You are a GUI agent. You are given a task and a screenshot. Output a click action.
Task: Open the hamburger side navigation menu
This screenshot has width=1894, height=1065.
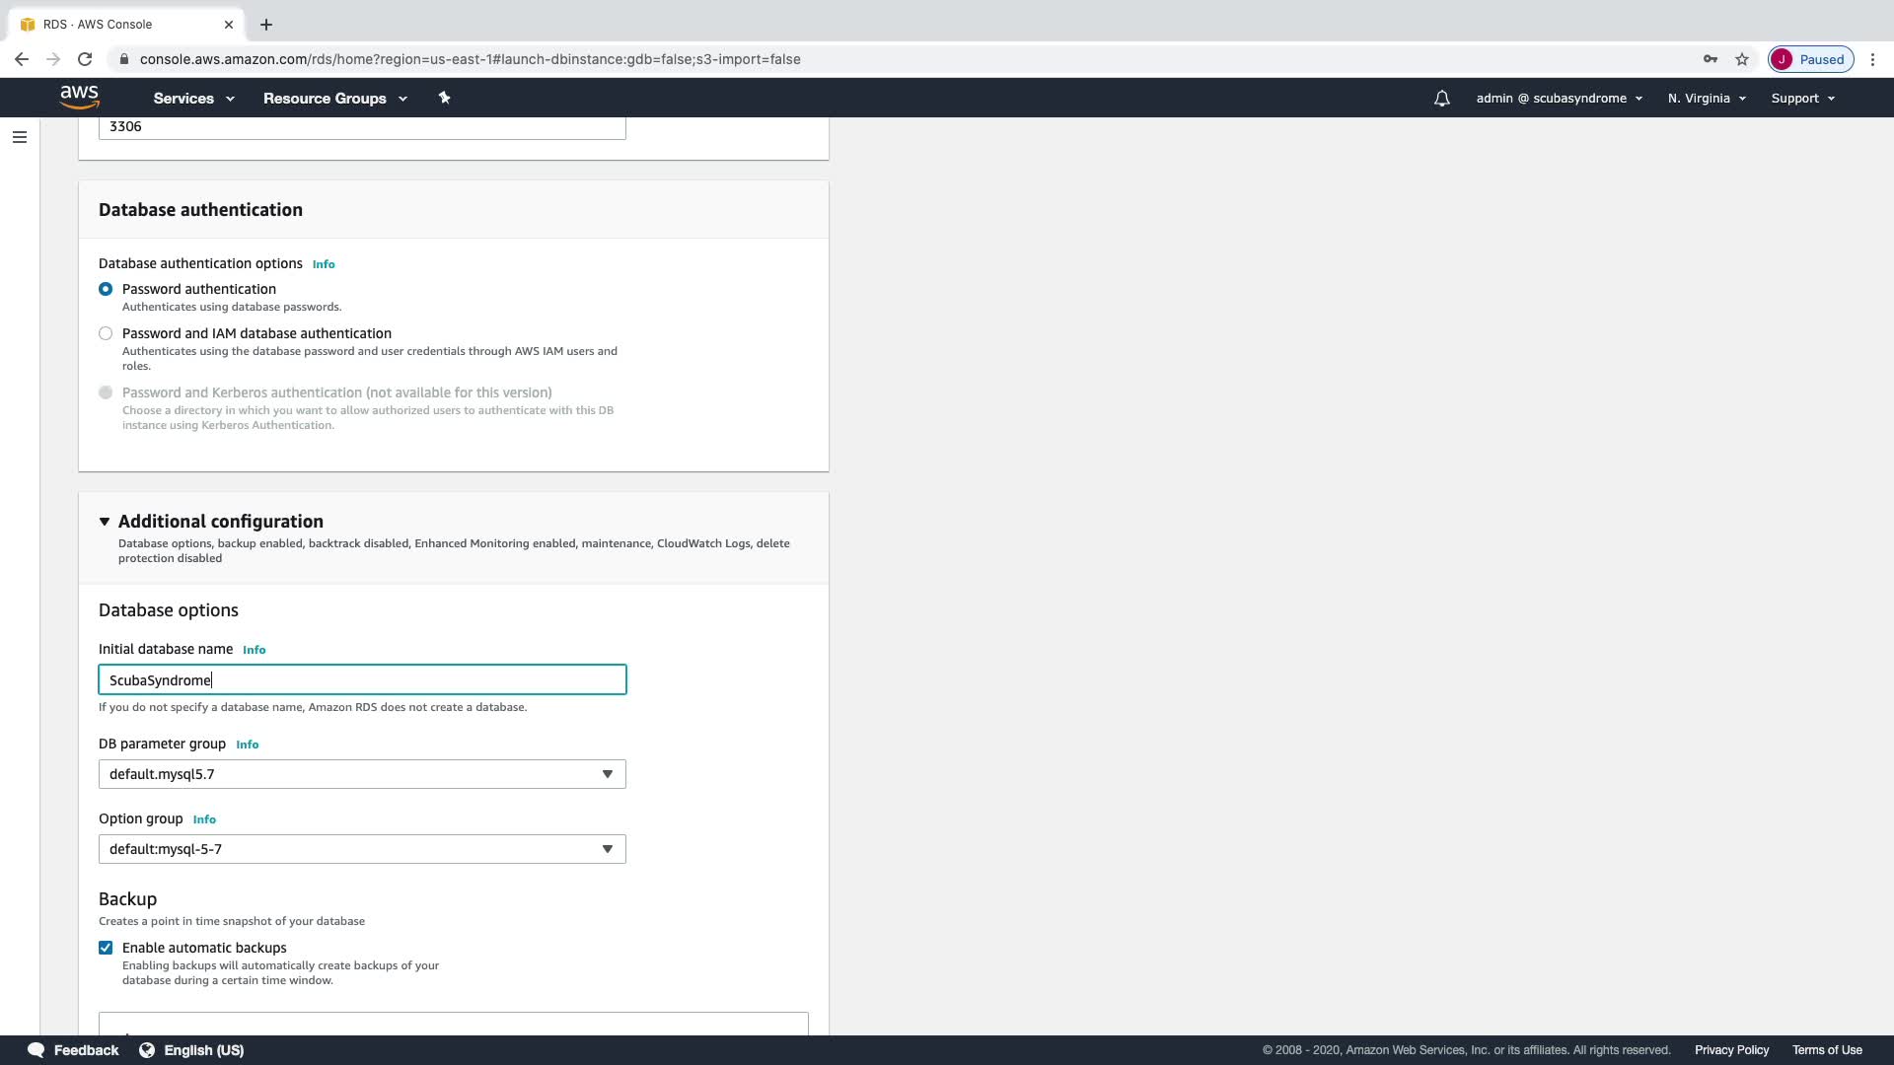(20, 137)
